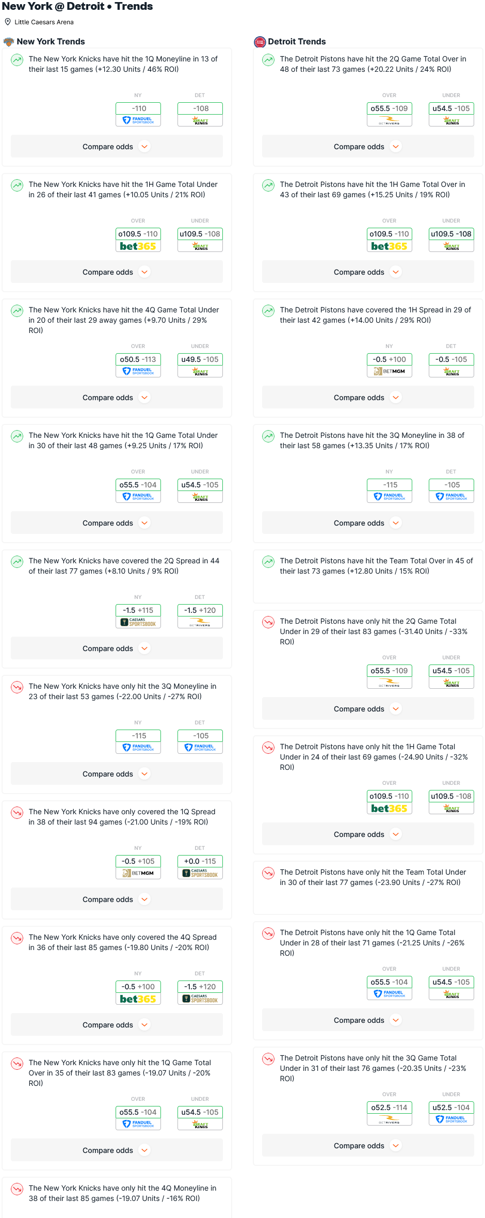485x1218 pixels.
Task: Click the Detroit Pistons logo icon
Action: pos(260,42)
